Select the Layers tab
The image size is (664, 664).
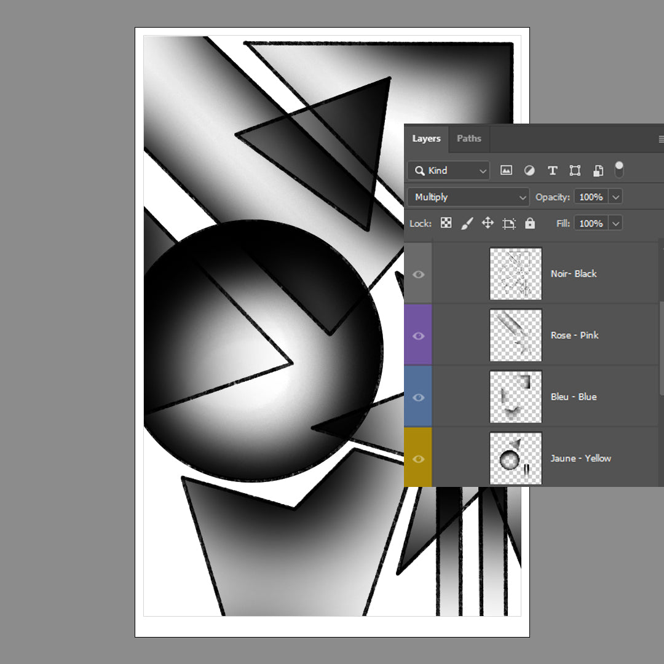(426, 138)
